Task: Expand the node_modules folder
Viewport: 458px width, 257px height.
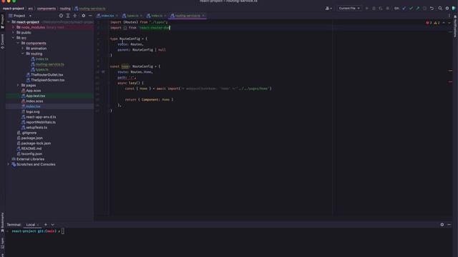Action: [13, 27]
